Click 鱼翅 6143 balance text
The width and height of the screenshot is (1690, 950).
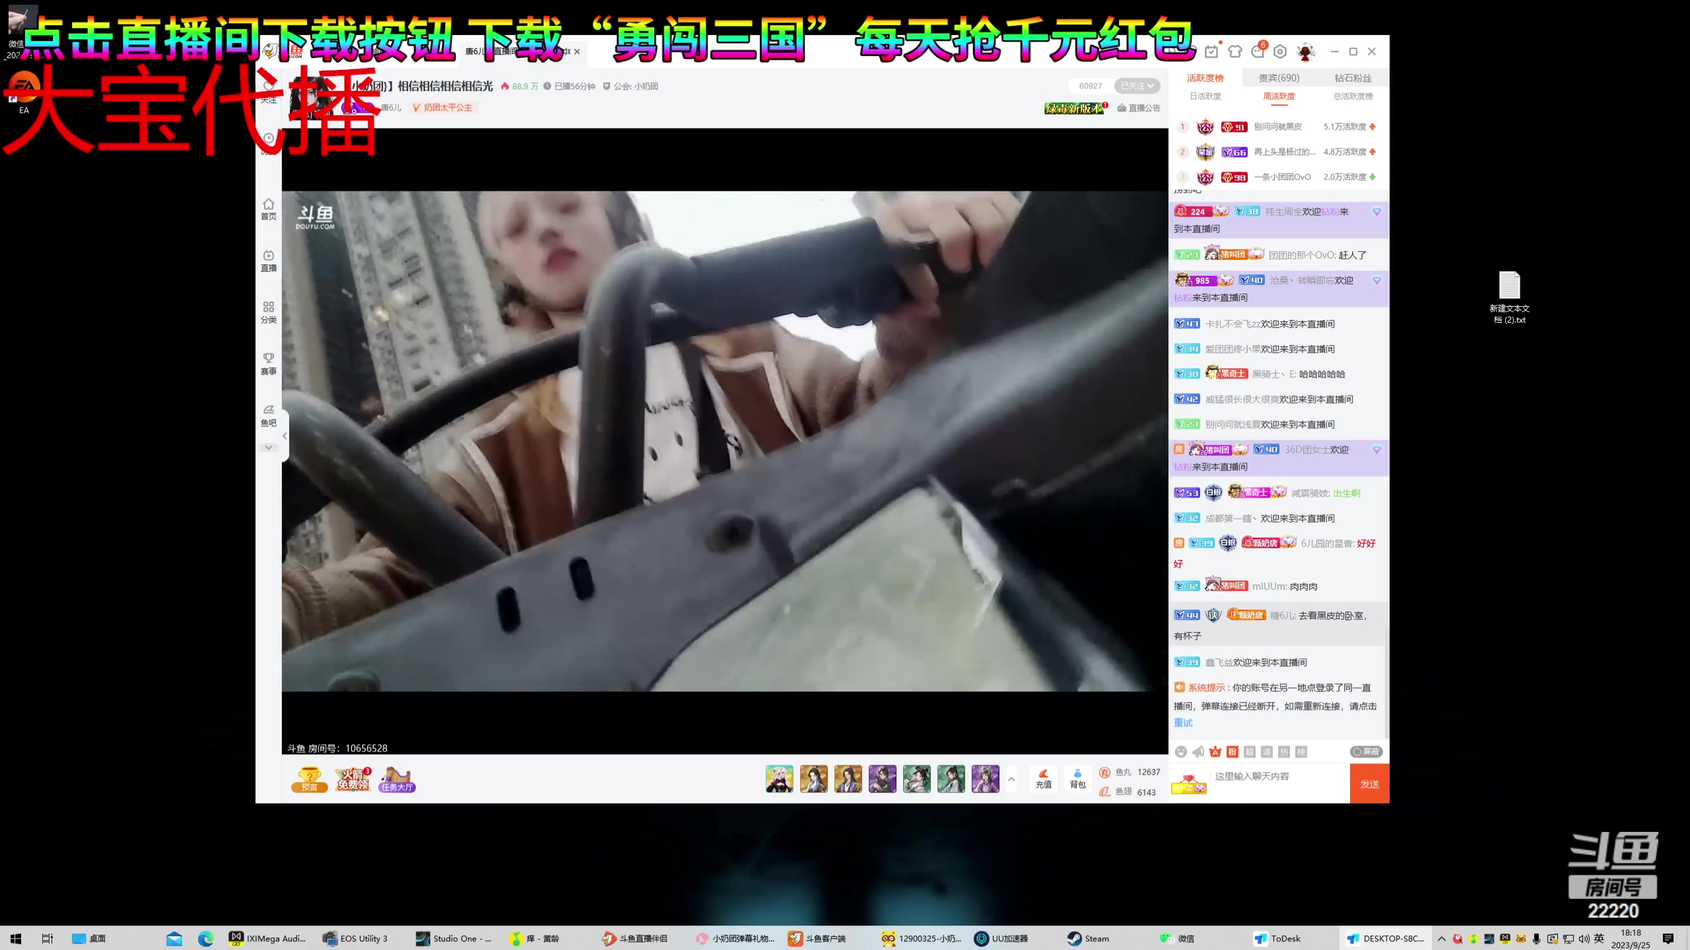coord(1128,792)
